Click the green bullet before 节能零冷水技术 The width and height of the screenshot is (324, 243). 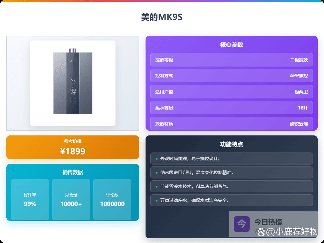(x=156, y=187)
